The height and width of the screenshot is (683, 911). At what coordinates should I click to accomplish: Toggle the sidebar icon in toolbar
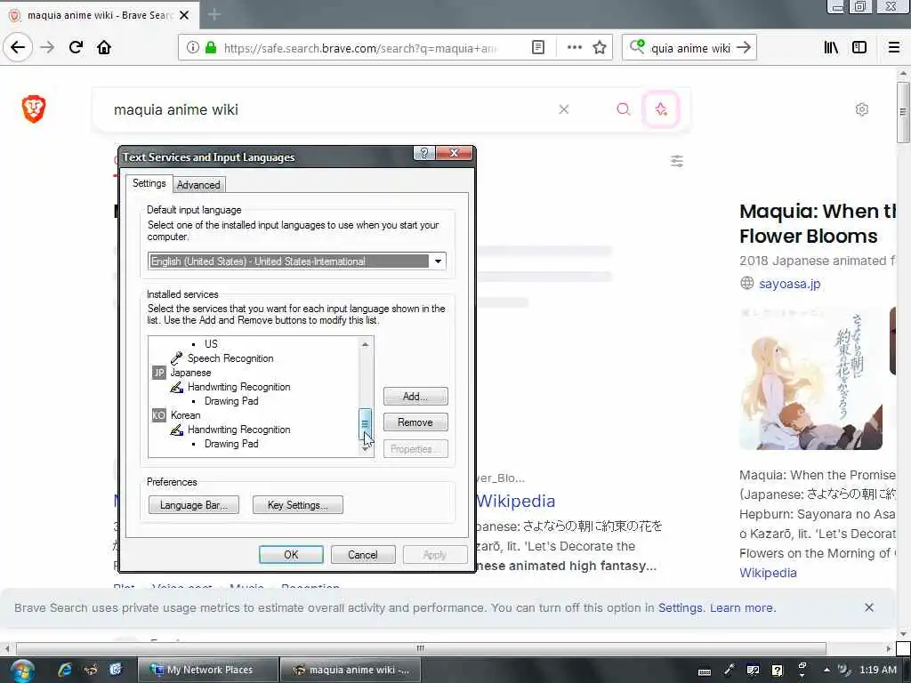pos(859,48)
